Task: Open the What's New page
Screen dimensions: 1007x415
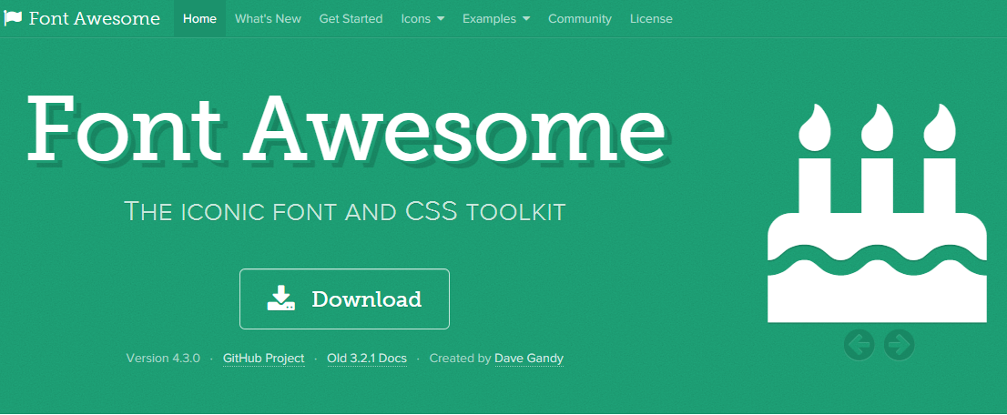Action: tap(268, 18)
